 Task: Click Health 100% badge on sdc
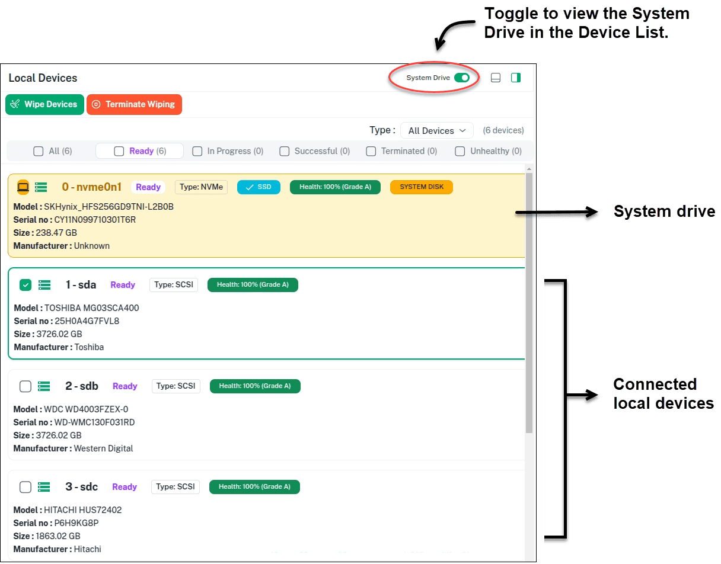254,487
